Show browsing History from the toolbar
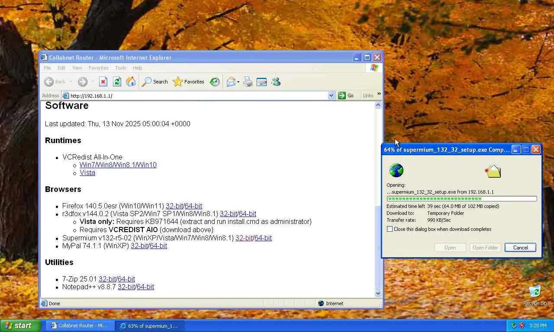 click(x=215, y=82)
